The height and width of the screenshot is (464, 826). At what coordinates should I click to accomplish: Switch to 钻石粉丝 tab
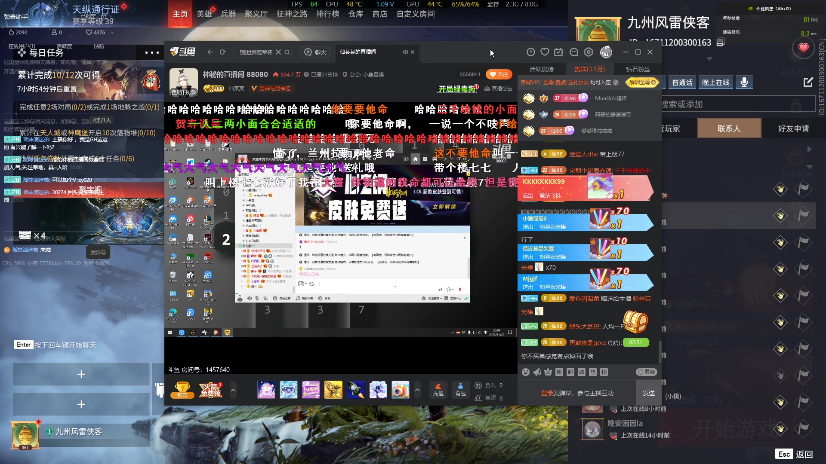click(x=638, y=69)
